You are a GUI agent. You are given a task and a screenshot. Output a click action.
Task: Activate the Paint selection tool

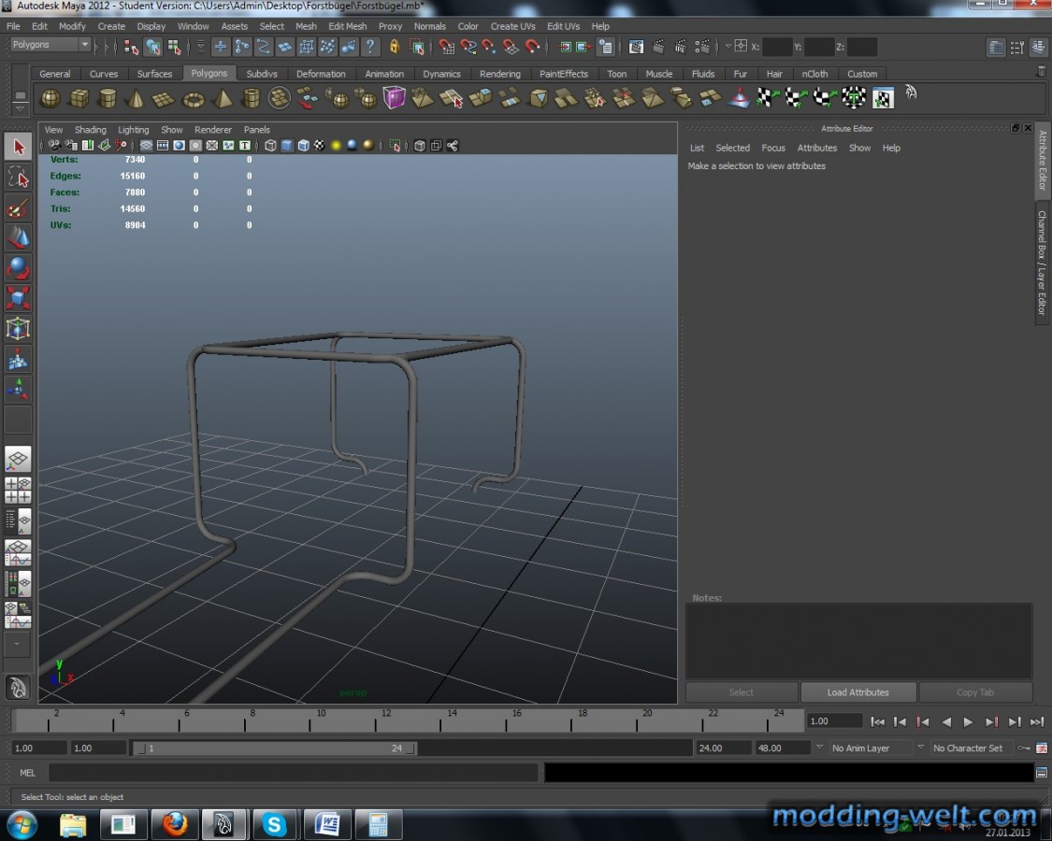click(18, 208)
